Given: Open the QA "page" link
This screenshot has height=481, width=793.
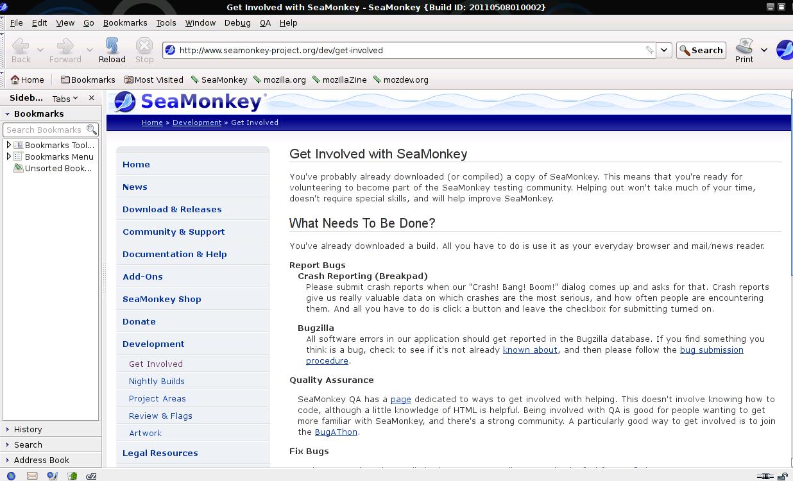Looking at the screenshot, I should (x=401, y=399).
